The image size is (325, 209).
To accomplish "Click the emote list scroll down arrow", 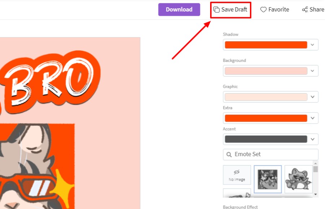I will [316, 194].
